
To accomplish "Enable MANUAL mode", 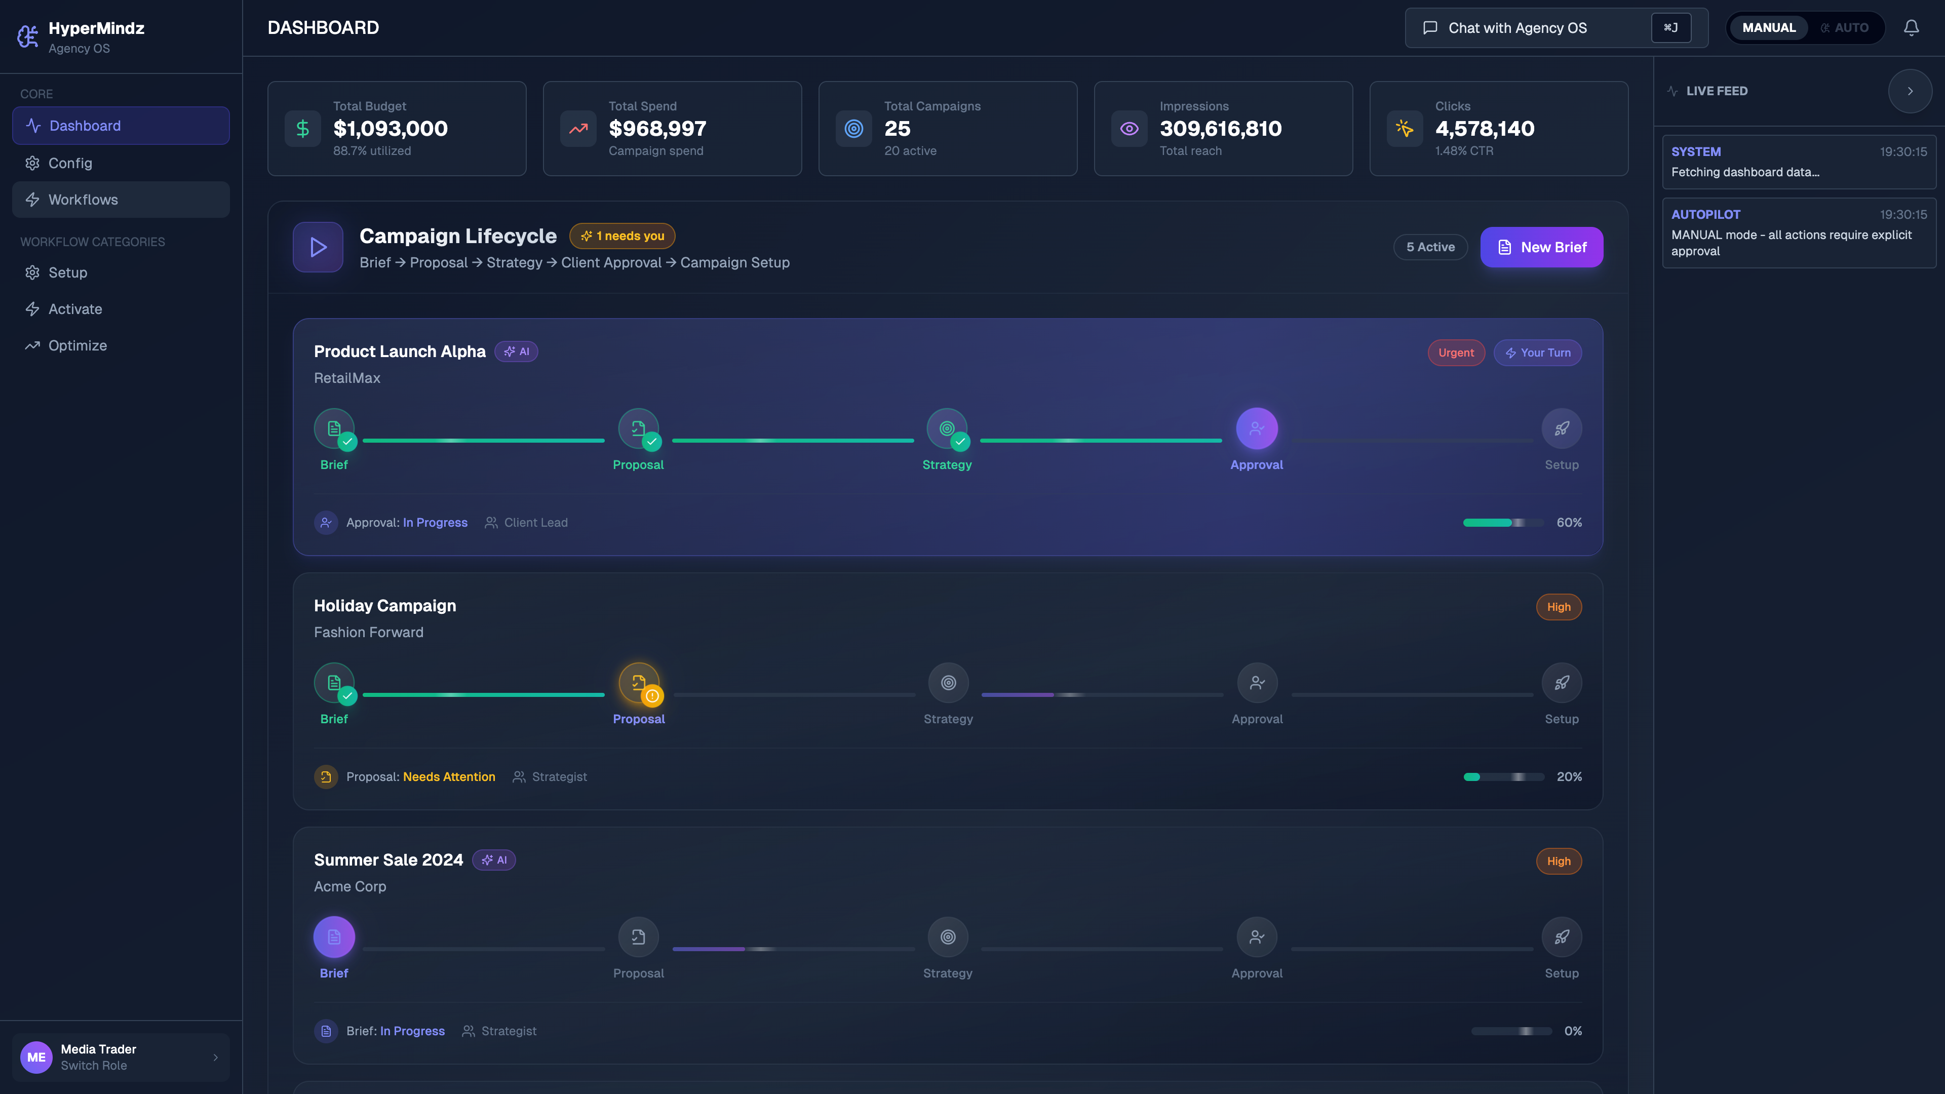I will [x=1768, y=27].
